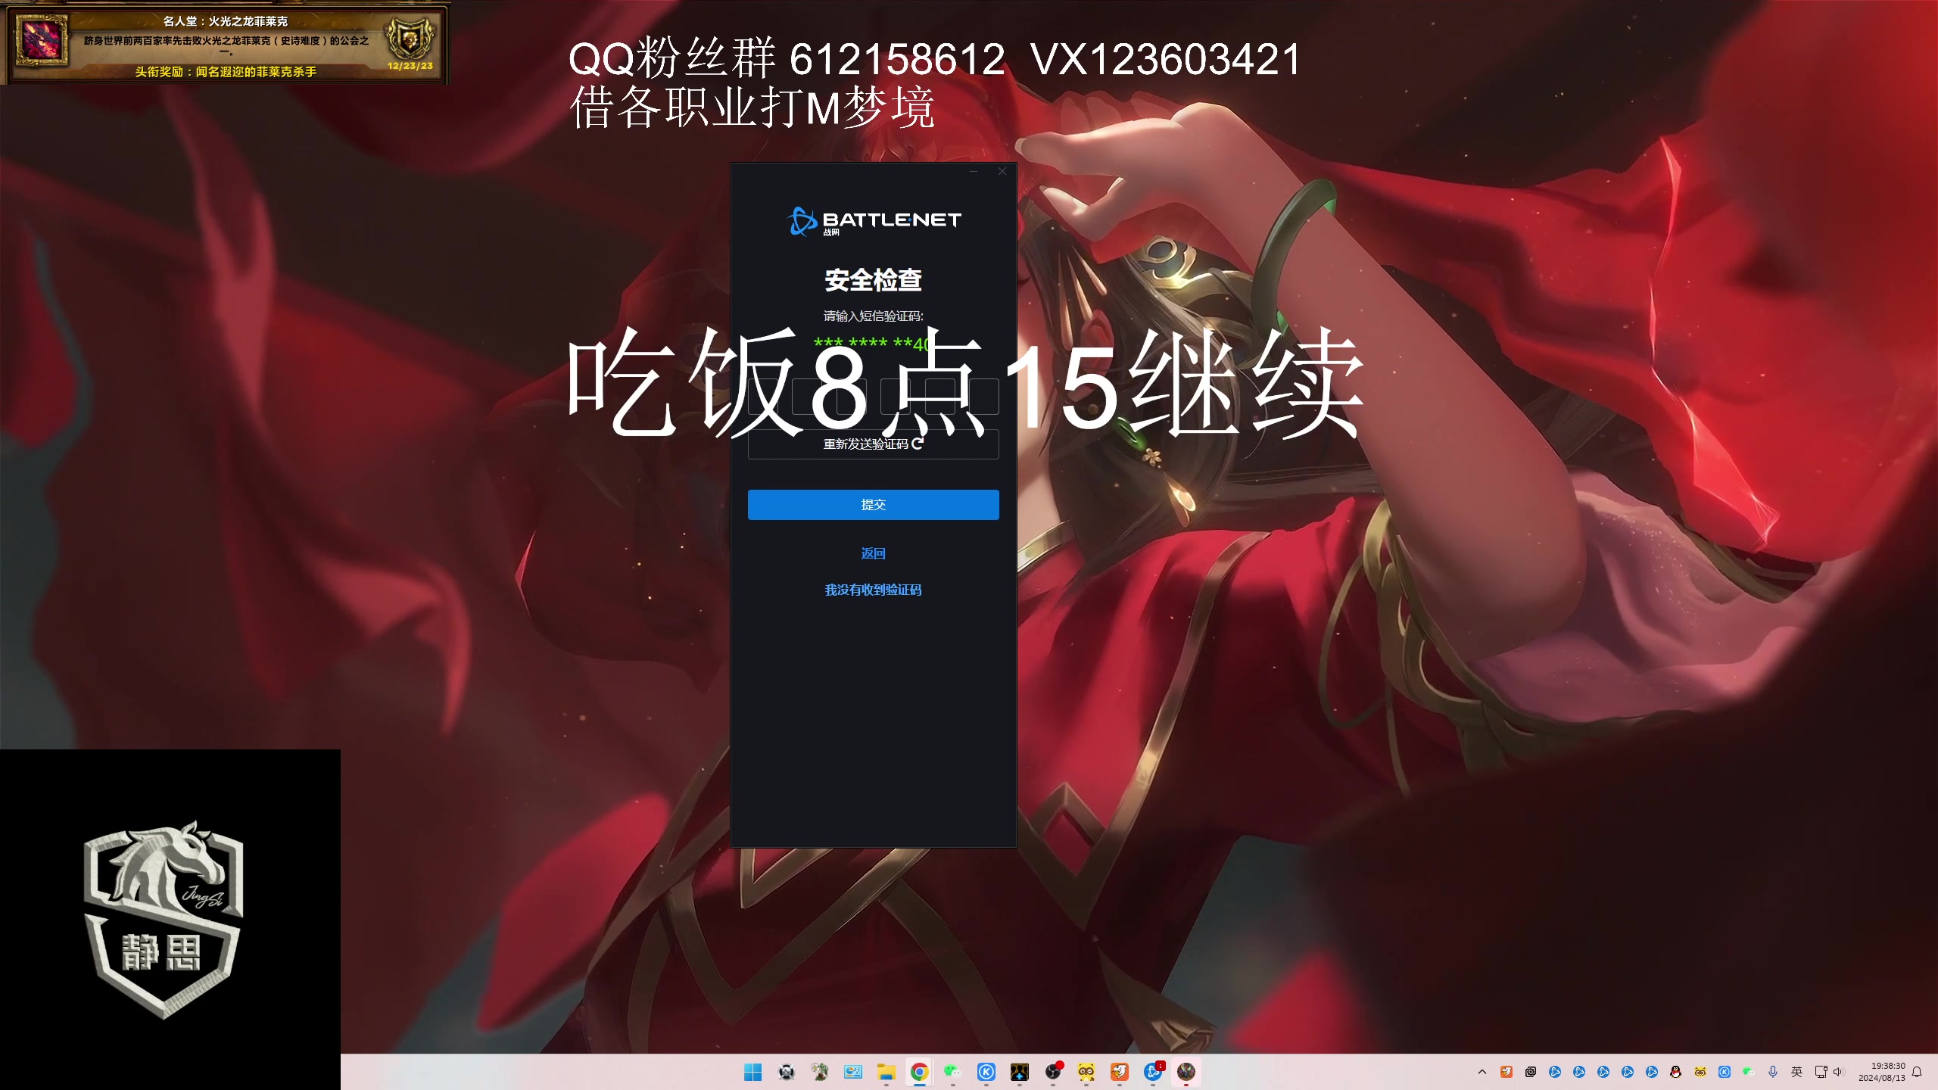Switch to OBS Studio in the taskbar

1053,1072
